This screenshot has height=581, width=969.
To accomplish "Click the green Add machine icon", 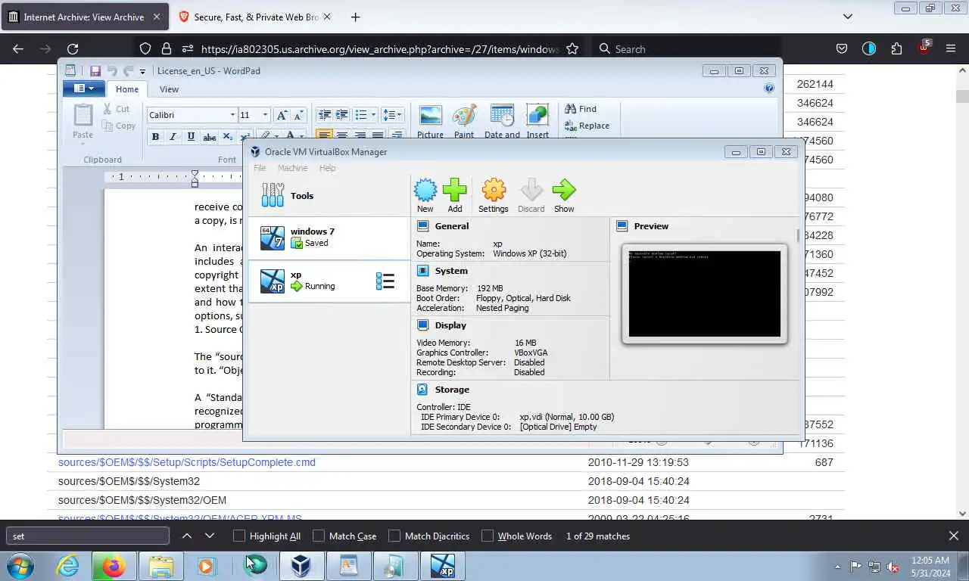I will point(454,195).
